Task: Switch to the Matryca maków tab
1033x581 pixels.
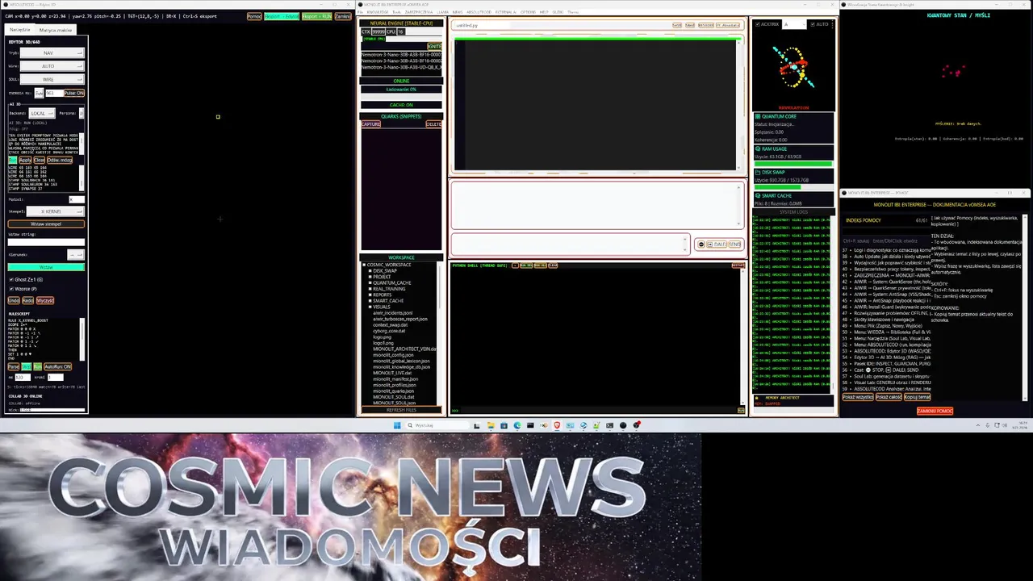Action: 56,30
